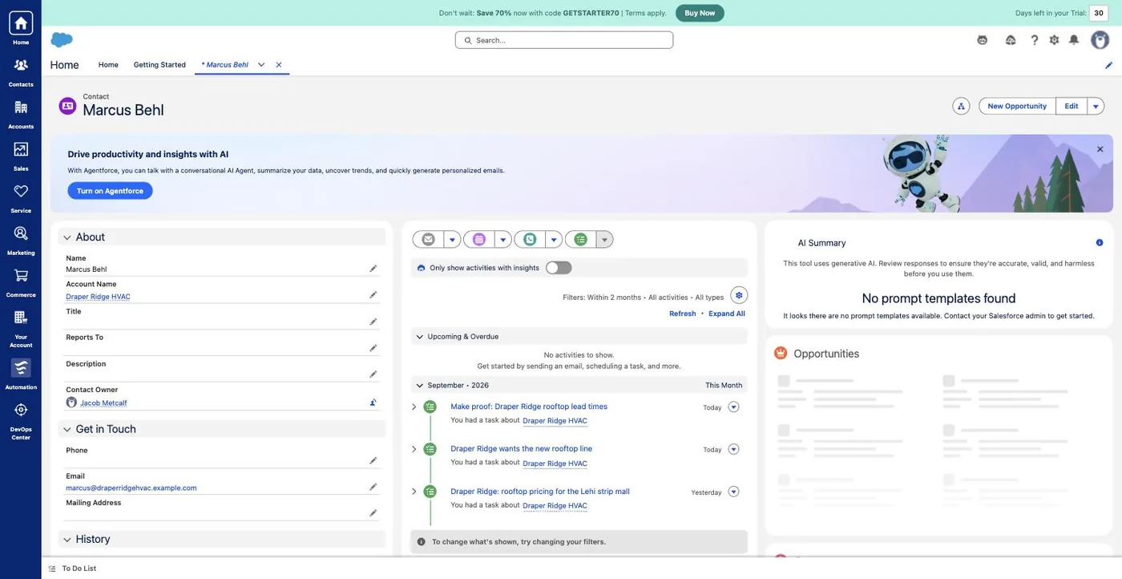Click the Edit button
Viewport: 1122px width, 579px height.
[x=1072, y=106]
